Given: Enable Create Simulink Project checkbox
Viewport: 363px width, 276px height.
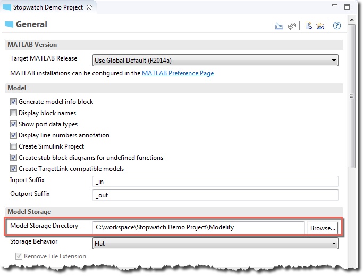Looking at the screenshot, I should (x=13, y=146).
